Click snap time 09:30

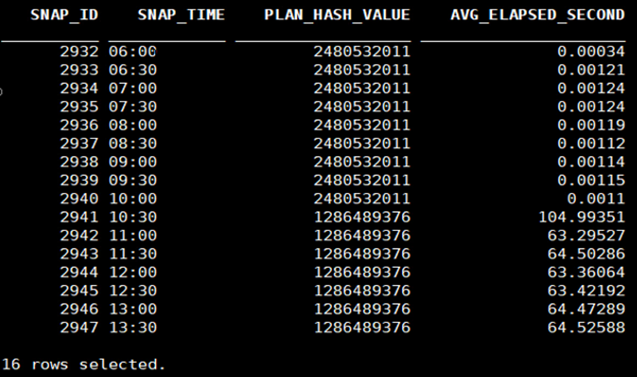pos(133,180)
